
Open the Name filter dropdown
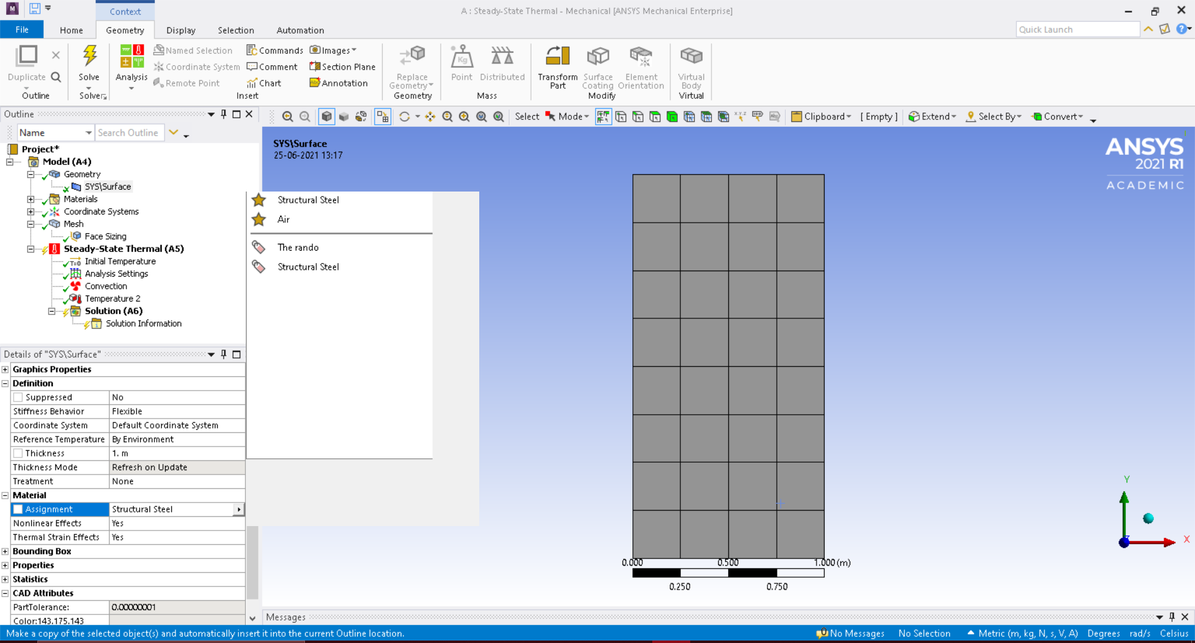point(88,132)
